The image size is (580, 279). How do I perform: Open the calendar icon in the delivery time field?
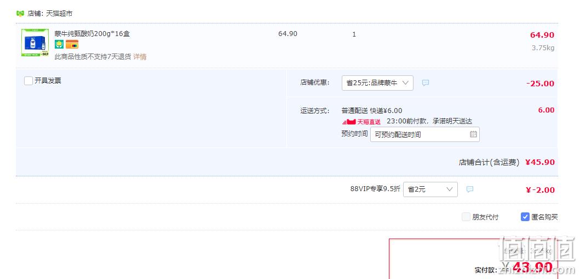(x=473, y=134)
